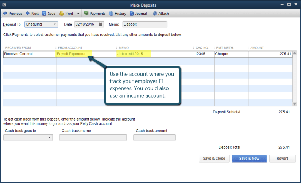
Task: Click the Revert button
Action: [282, 159]
